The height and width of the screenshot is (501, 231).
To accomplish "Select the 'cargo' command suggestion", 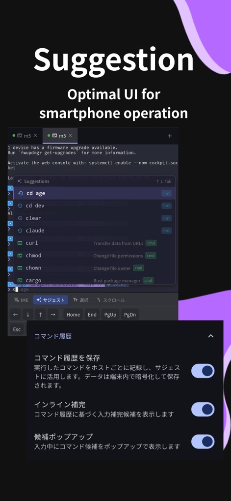I will pos(94,280).
